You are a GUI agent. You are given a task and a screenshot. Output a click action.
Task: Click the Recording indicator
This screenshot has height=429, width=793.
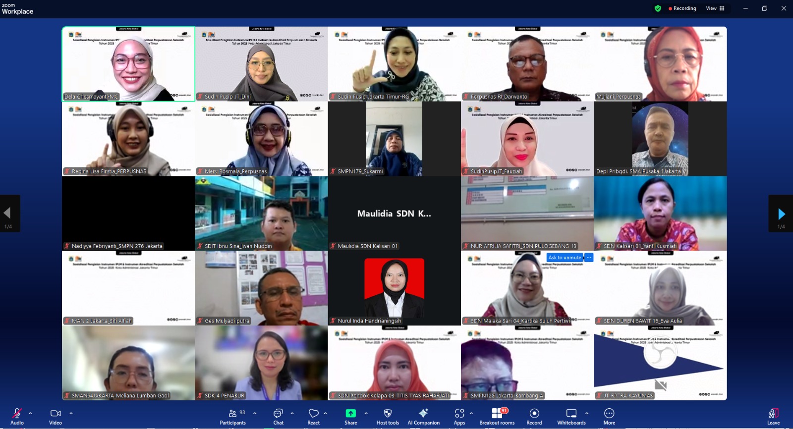pyautogui.click(x=682, y=8)
